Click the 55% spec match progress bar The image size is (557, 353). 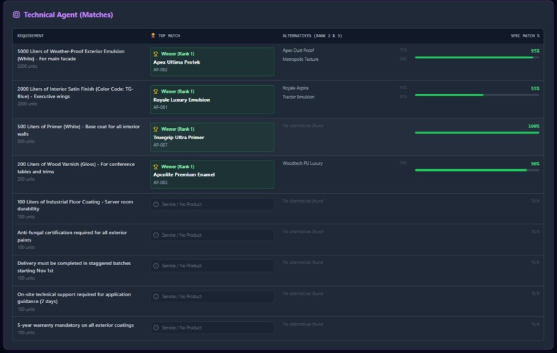[x=477, y=95]
